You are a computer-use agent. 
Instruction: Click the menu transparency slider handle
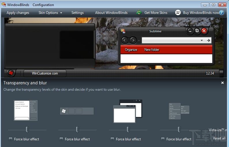179,130
